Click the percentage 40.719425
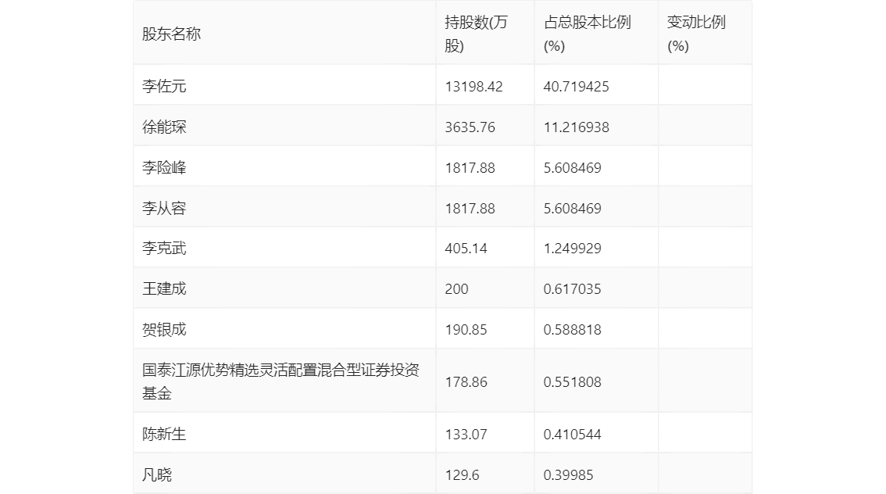The width and height of the screenshot is (886, 494). pos(577,87)
